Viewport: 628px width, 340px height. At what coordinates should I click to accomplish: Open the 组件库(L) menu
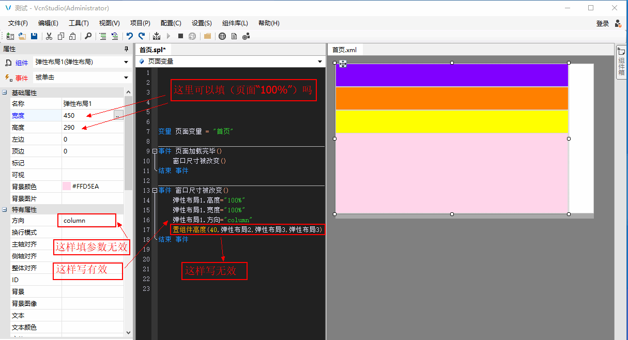[235, 23]
